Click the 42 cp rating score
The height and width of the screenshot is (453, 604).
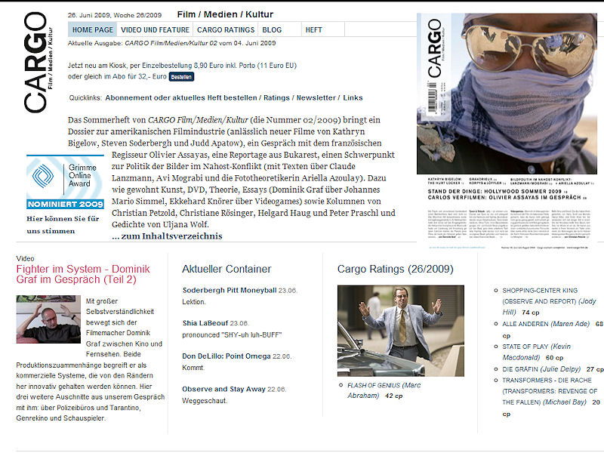tap(393, 396)
